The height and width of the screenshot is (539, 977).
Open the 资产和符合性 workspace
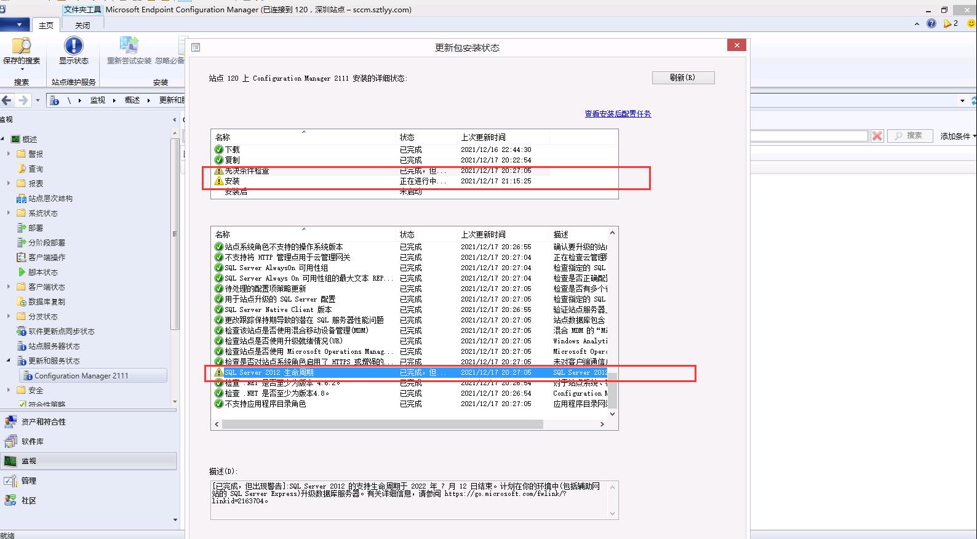pyautogui.click(x=89, y=421)
